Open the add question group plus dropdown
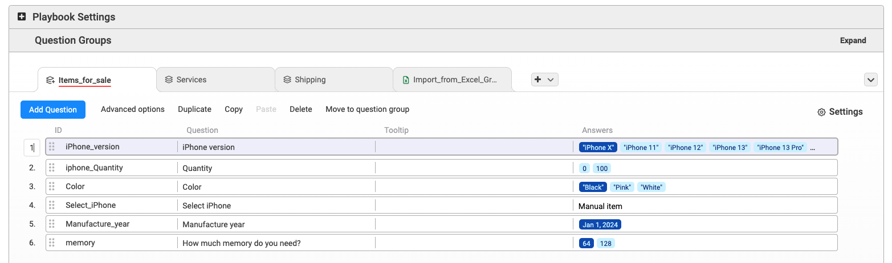 click(x=544, y=80)
